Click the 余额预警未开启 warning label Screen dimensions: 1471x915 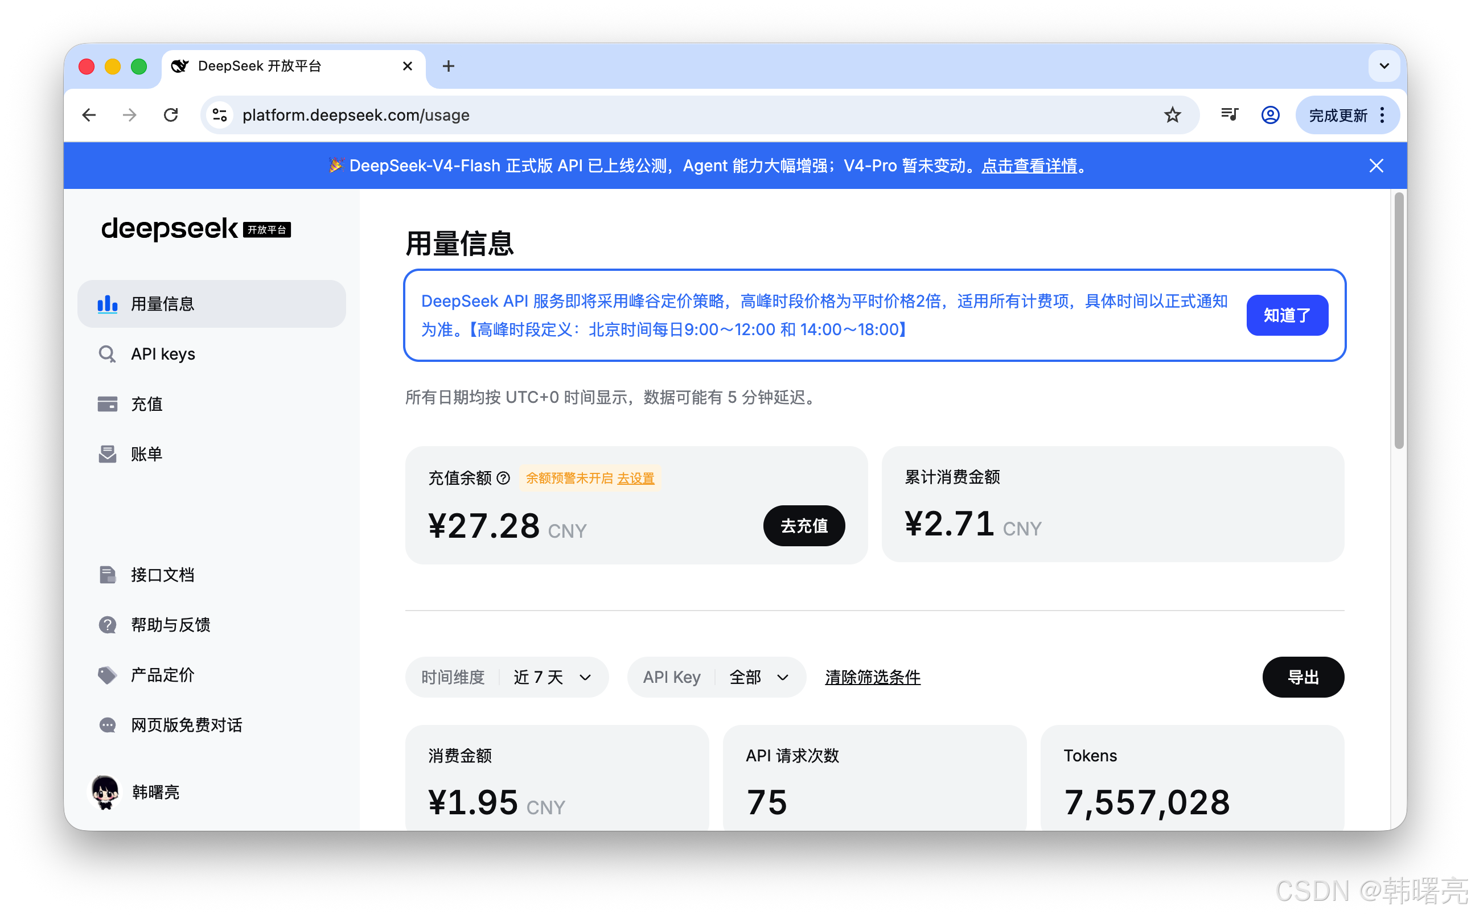569,478
